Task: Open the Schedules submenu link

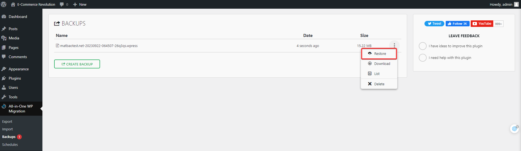Action: [10, 144]
